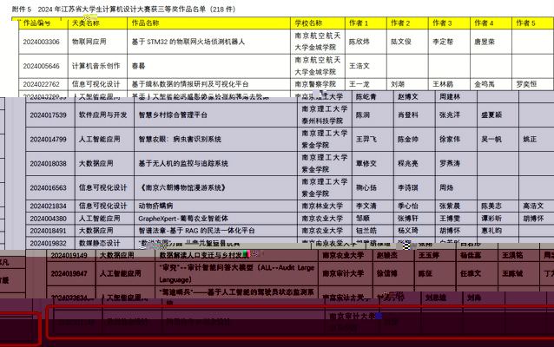This screenshot has width=554, height=347.
Task: Select work ID cell 2024003306
Action: coord(42,41)
